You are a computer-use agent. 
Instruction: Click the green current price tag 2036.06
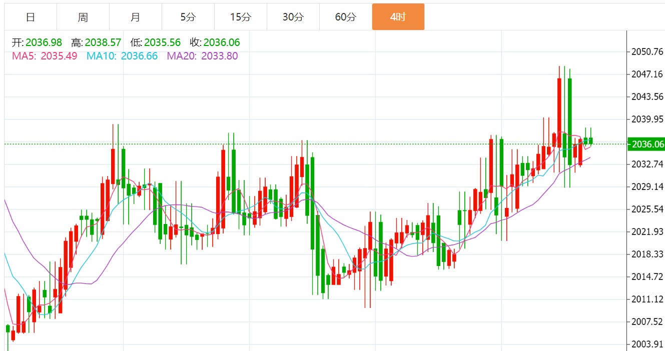tap(647, 144)
